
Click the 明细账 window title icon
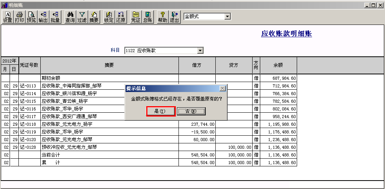[x=4, y=5]
